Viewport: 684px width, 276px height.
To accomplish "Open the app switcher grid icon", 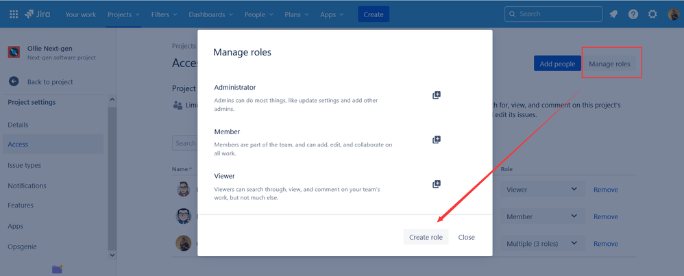I will (14, 14).
